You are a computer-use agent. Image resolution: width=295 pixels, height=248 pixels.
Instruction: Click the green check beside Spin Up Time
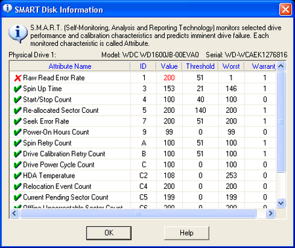click(x=18, y=89)
